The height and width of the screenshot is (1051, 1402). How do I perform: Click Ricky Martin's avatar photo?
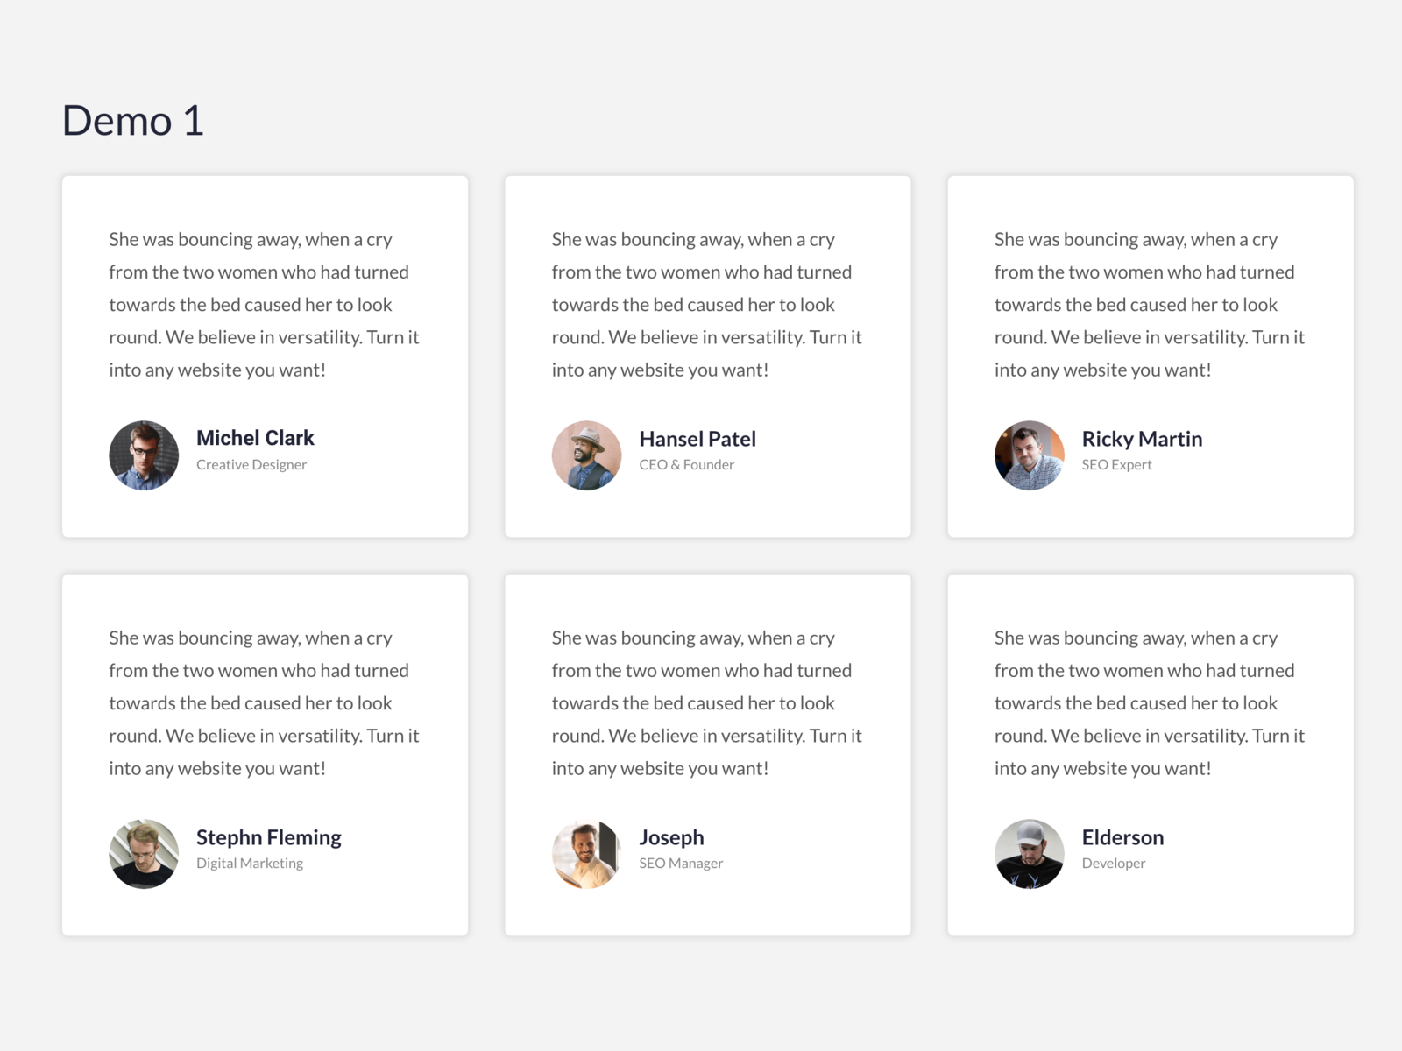[1030, 455]
